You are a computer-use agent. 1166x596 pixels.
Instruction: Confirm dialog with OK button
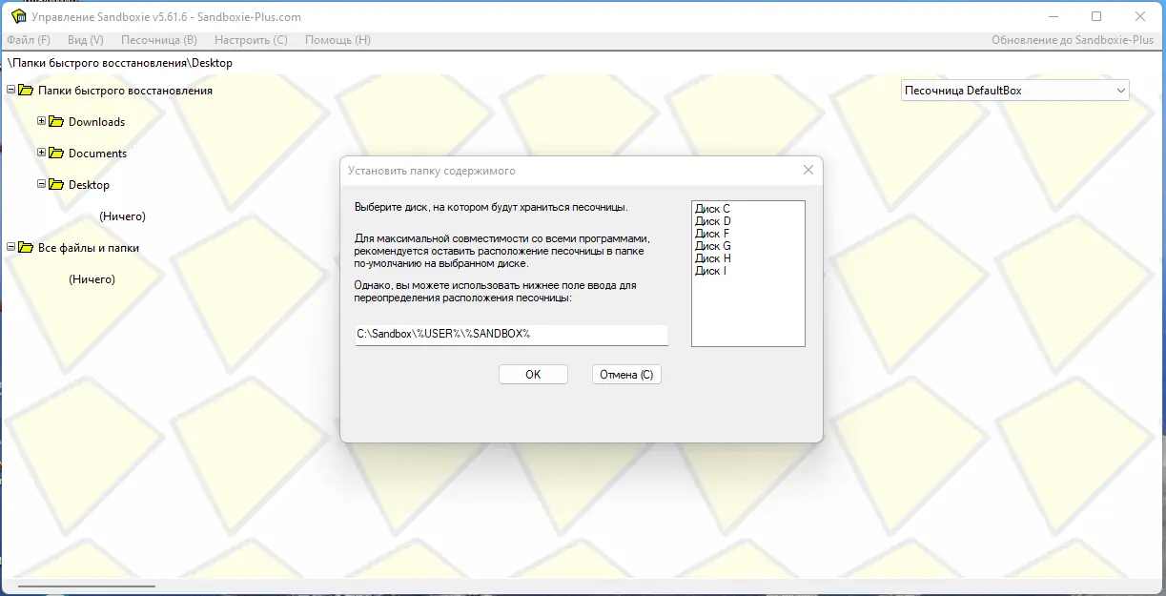533,375
